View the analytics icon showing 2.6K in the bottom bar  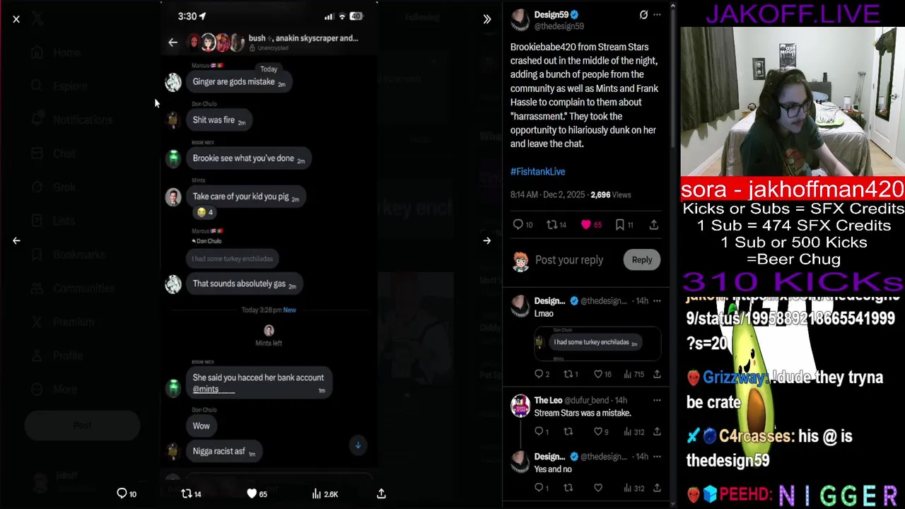tap(325, 494)
